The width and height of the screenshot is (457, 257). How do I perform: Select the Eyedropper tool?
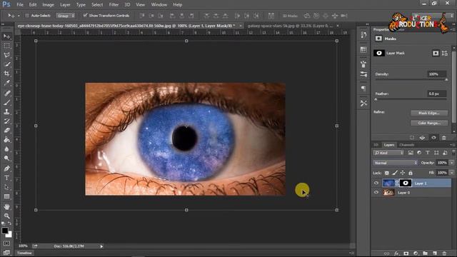click(6, 83)
